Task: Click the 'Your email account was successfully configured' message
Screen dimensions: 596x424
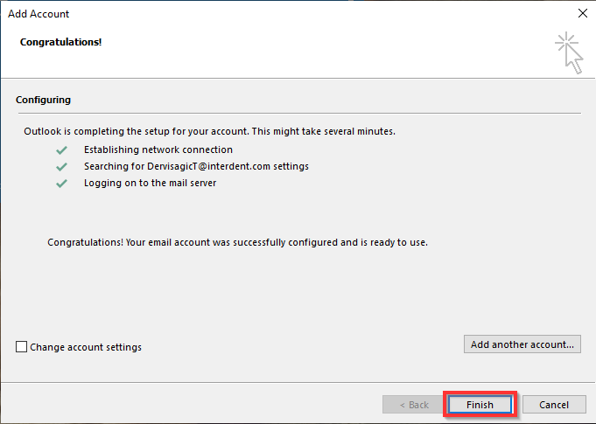Action: (237, 242)
